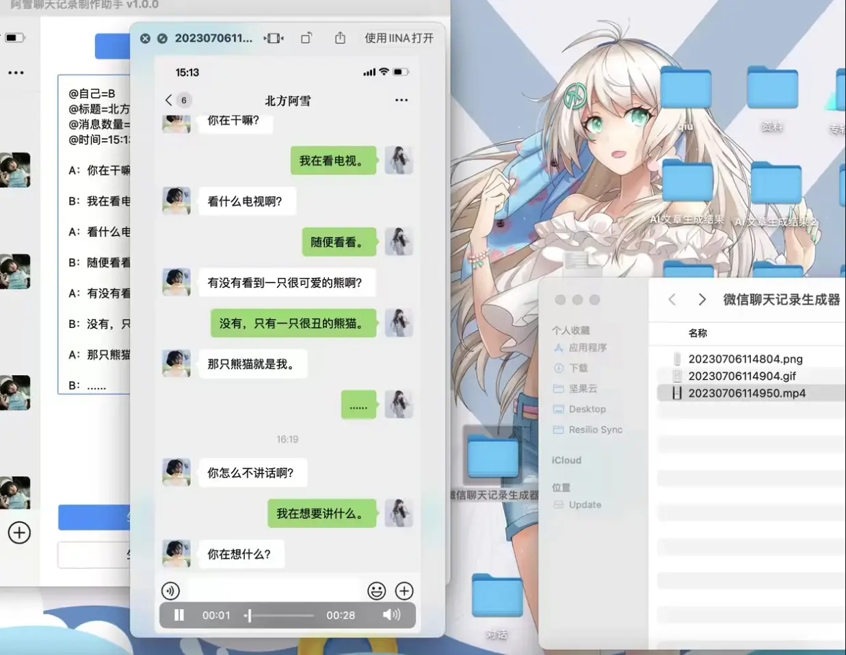846x655 pixels.
Task: Click 使用 IINA 打开 button
Action: click(399, 38)
